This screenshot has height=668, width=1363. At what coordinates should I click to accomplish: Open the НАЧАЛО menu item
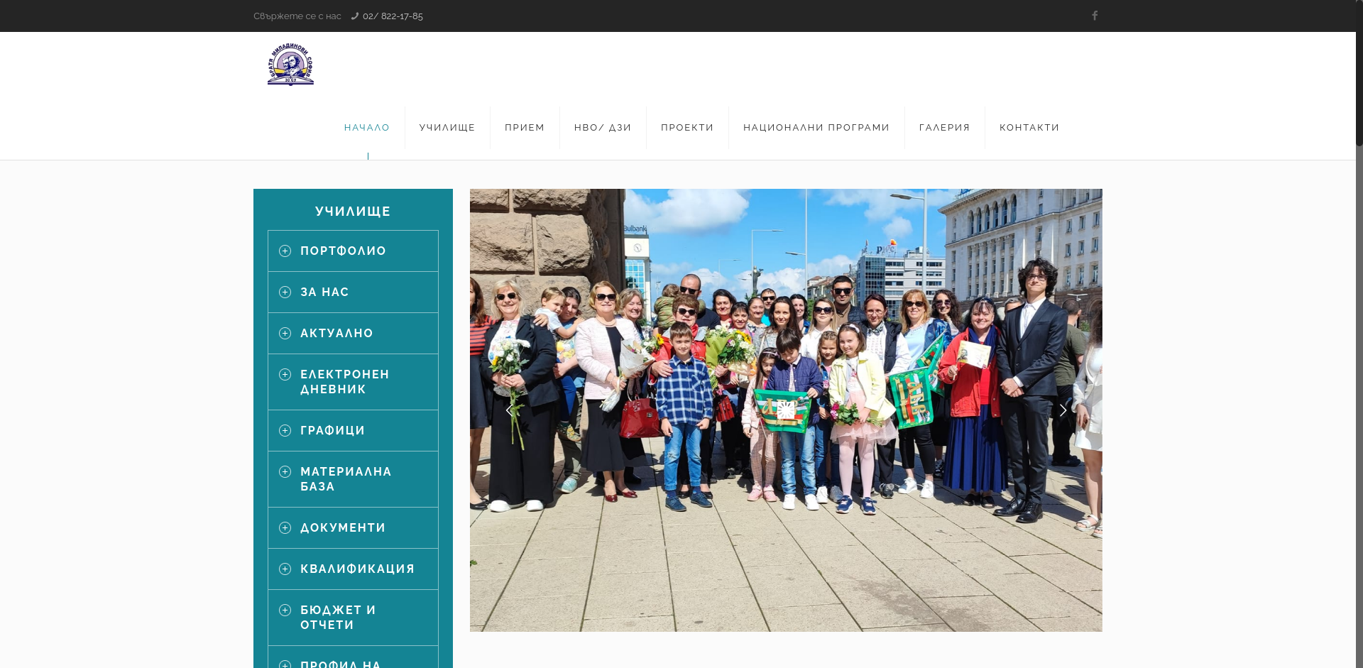click(x=367, y=128)
